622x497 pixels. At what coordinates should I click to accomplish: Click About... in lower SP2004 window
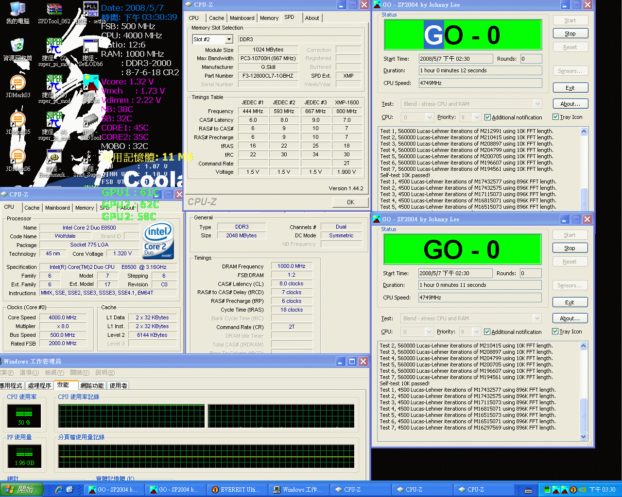pos(570,318)
